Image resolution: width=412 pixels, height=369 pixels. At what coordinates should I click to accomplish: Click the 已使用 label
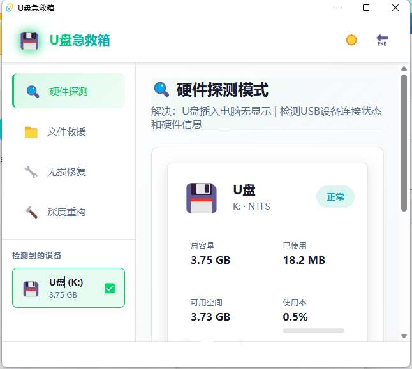(x=295, y=246)
